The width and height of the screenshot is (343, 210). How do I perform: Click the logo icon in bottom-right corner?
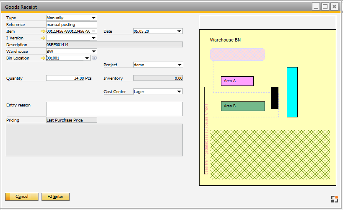pyautogui.click(x=334, y=199)
